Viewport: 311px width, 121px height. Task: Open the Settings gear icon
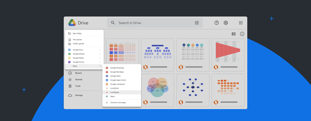(226, 23)
